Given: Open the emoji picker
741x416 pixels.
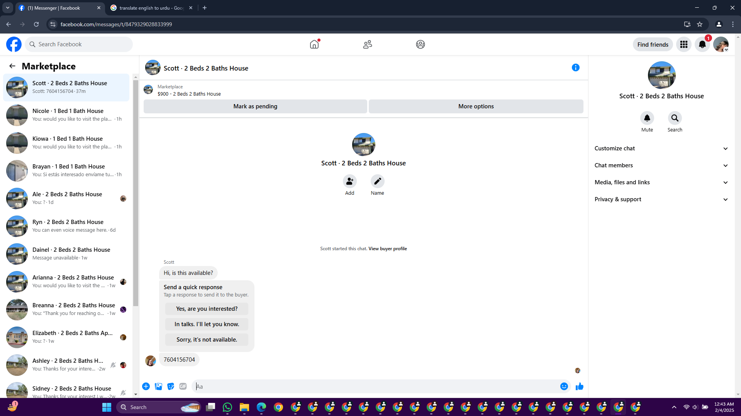Looking at the screenshot, I should click(564, 386).
